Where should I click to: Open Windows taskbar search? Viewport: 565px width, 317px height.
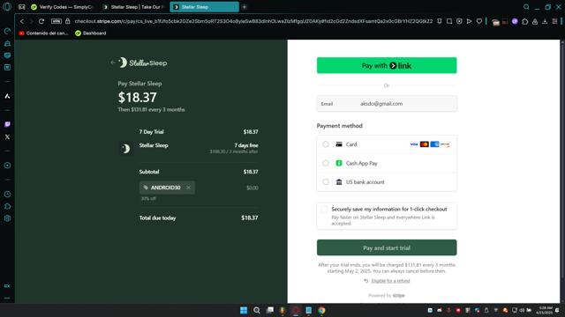pos(257,310)
